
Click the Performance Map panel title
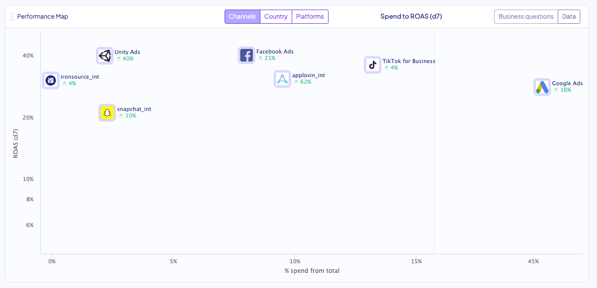(42, 17)
